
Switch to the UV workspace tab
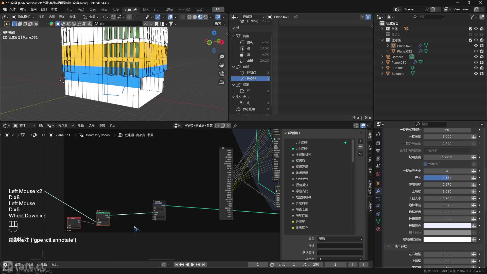coord(156,10)
